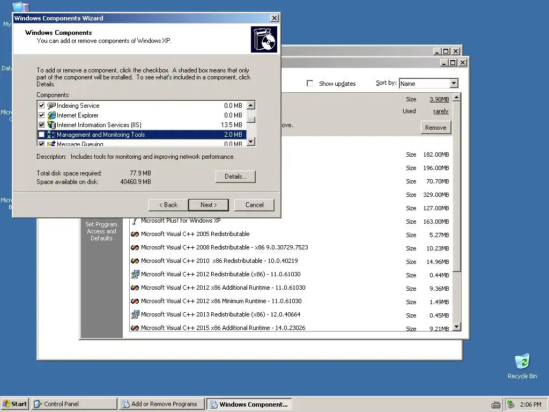Click the Internet Explorer component icon

click(x=51, y=115)
